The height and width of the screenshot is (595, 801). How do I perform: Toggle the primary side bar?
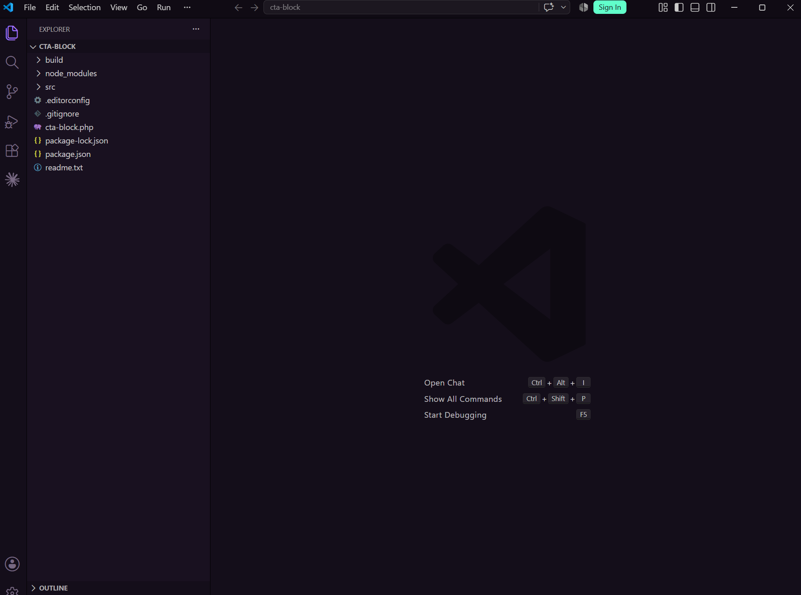(679, 7)
